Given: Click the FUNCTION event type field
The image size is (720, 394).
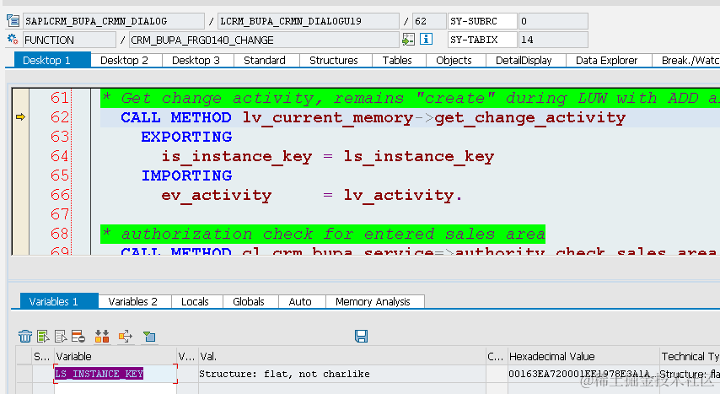Looking at the screenshot, I should 69,40.
